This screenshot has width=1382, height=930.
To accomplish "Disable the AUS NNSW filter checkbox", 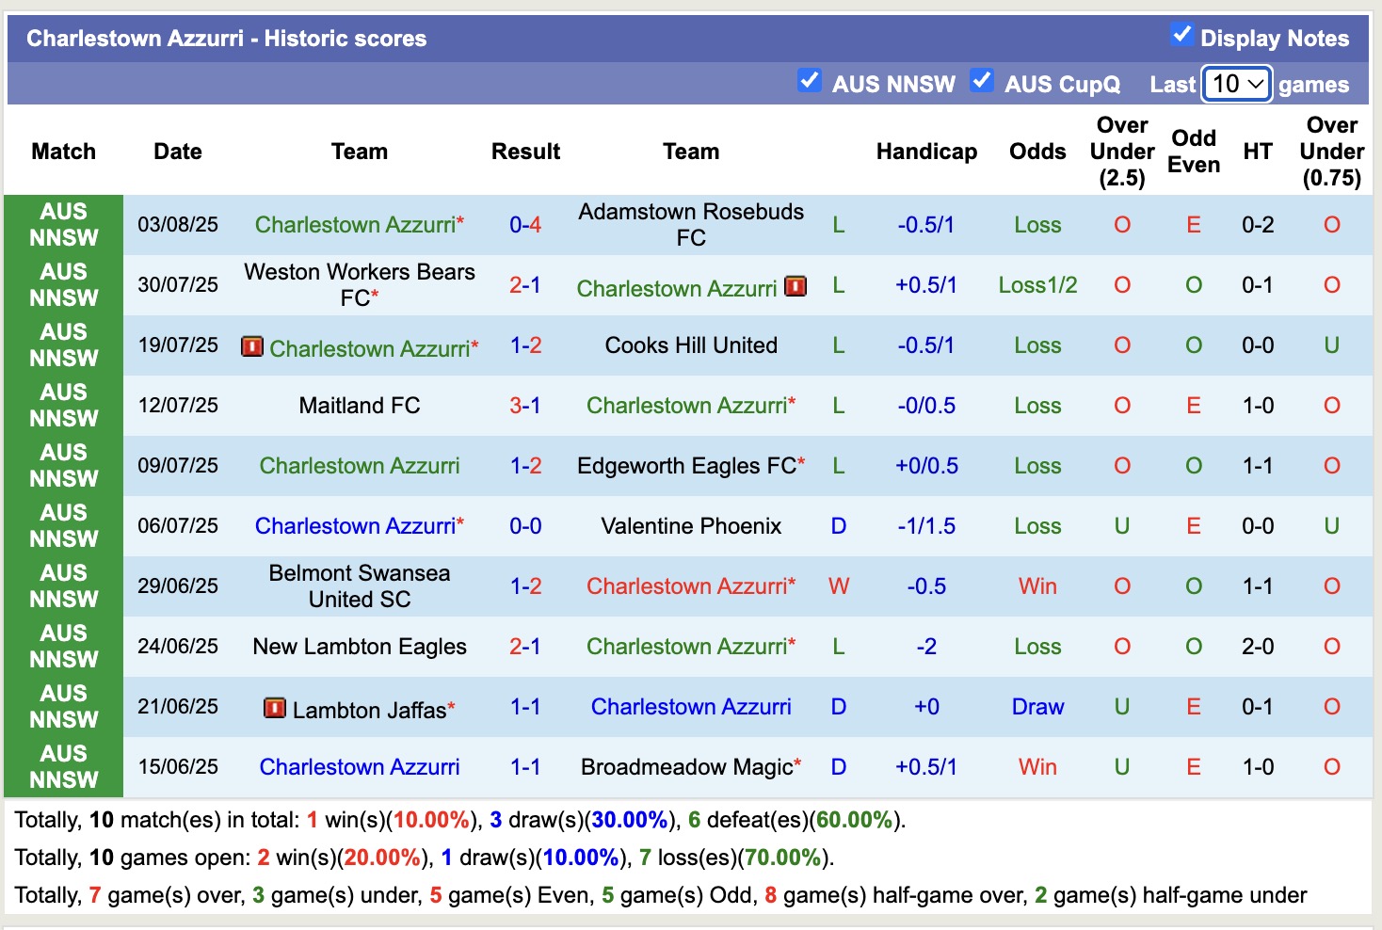I will point(811,82).
